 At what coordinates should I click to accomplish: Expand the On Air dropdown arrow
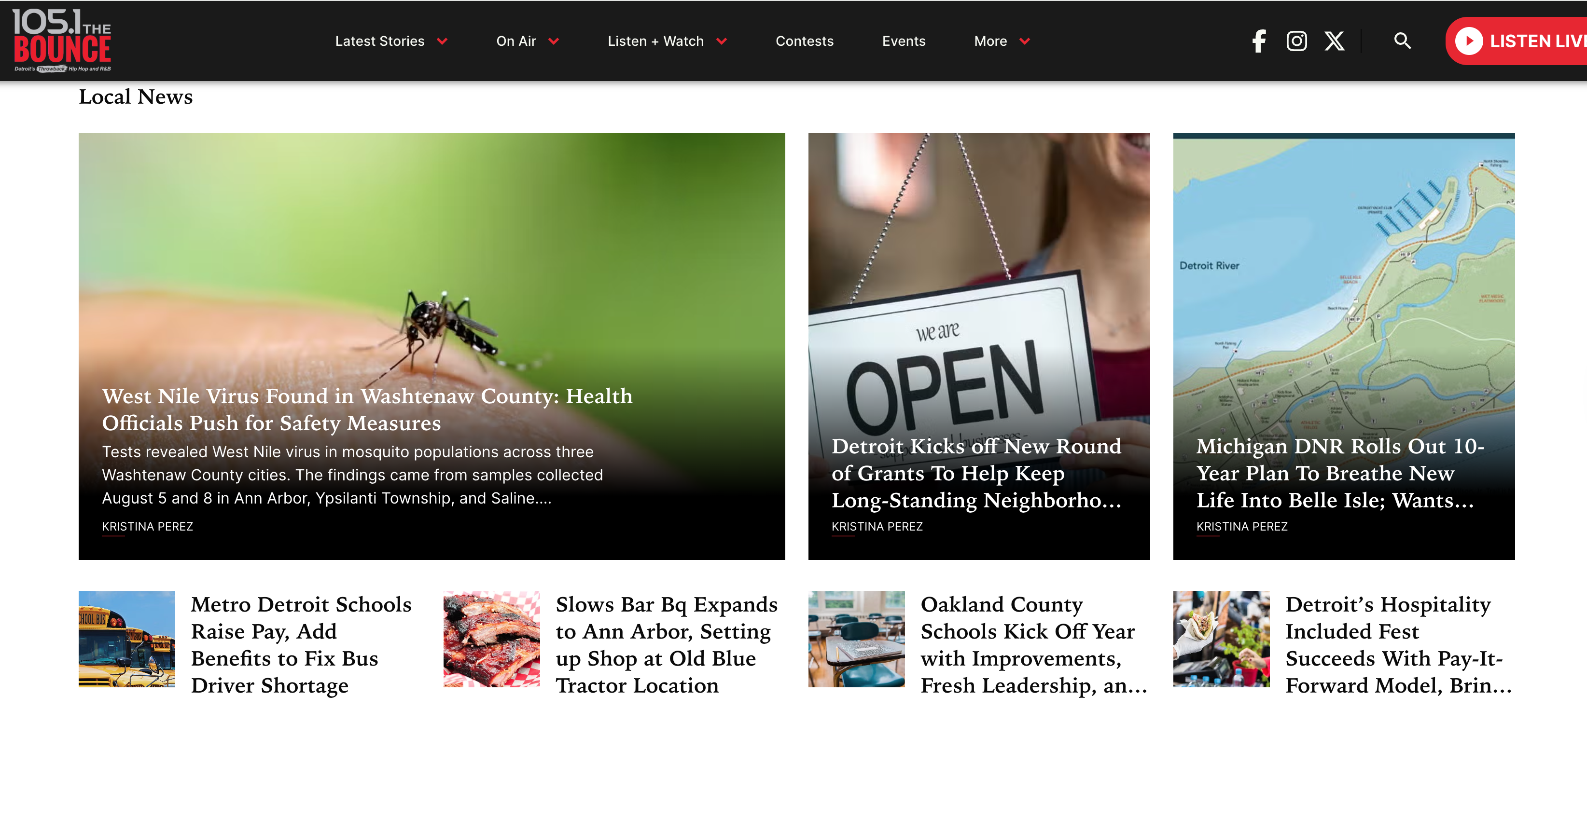point(554,41)
